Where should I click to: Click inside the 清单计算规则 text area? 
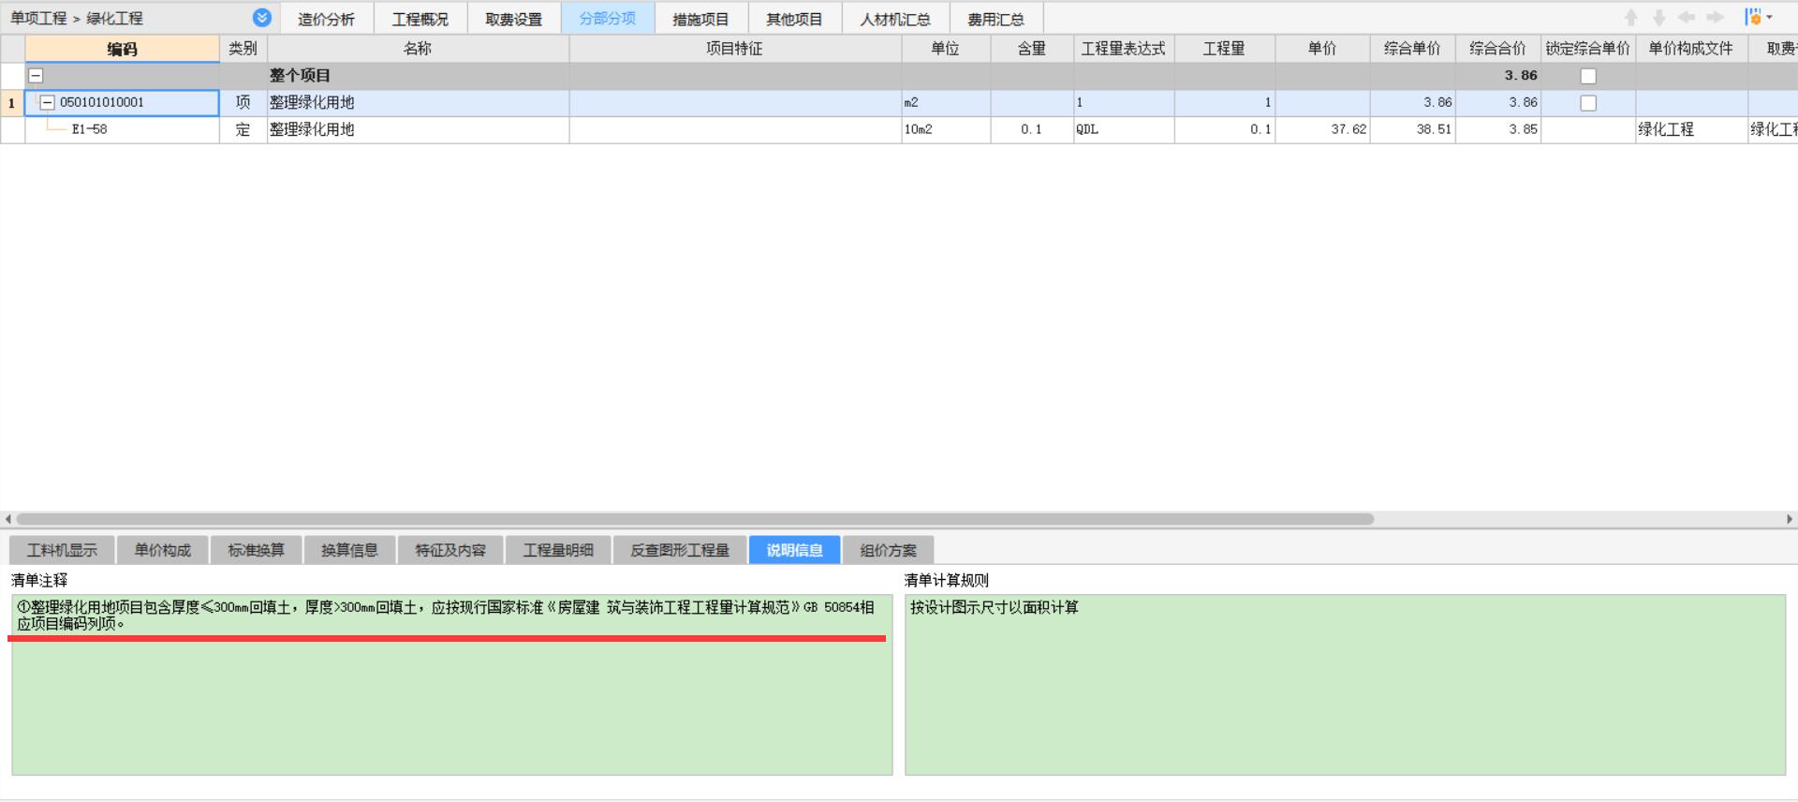pos(1345,685)
